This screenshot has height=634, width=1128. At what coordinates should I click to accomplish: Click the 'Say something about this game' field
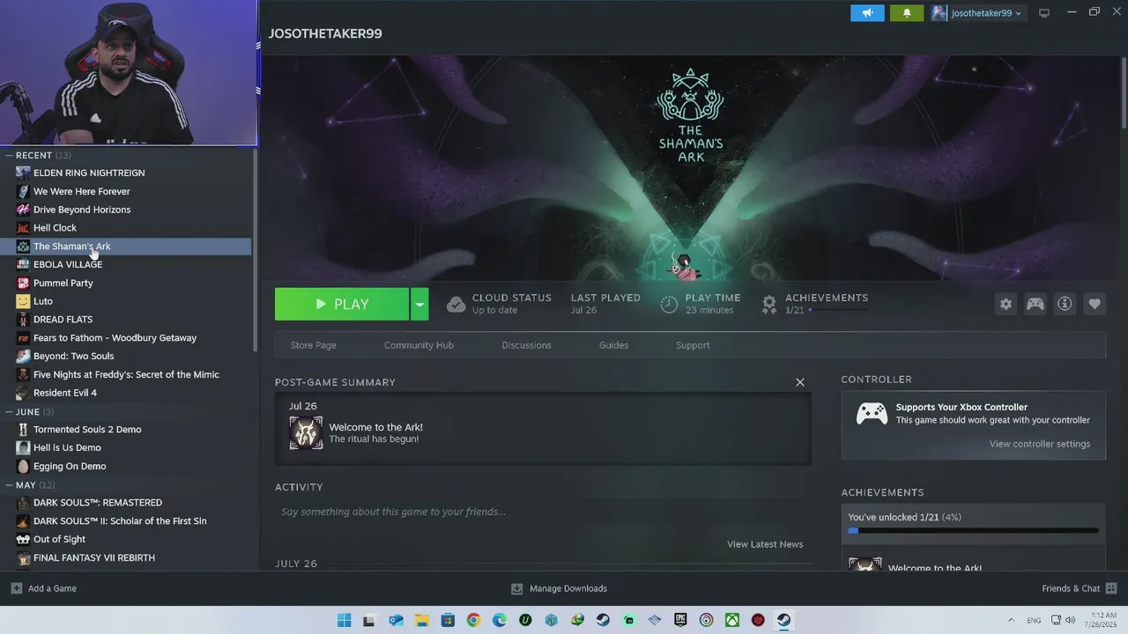pos(543,512)
